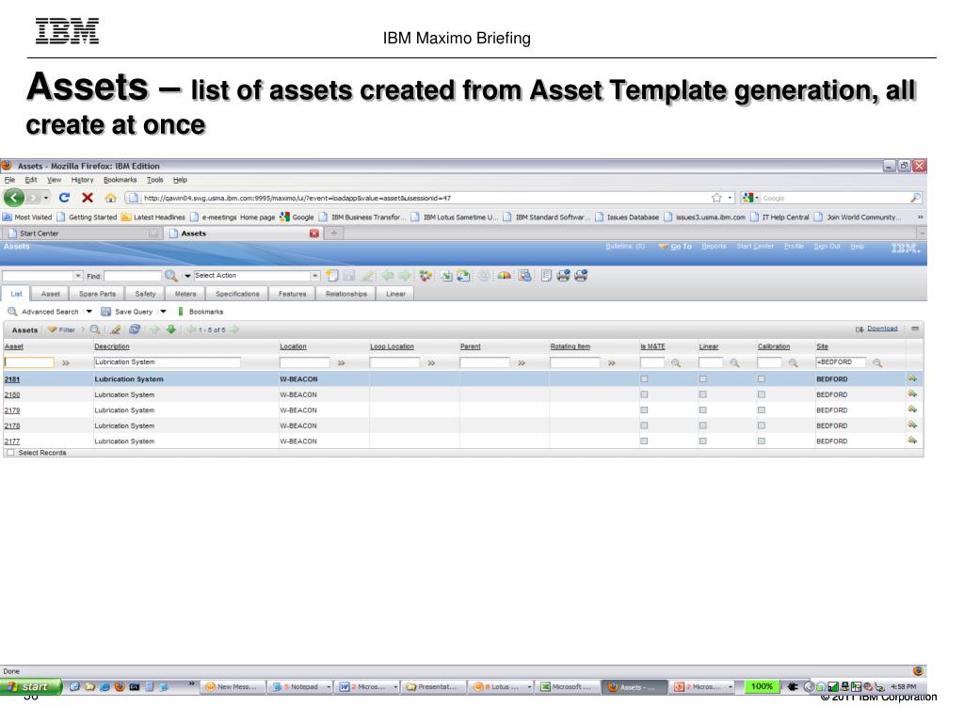The height and width of the screenshot is (723, 964).
Task: Open the Meters tab
Action: (185, 294)
